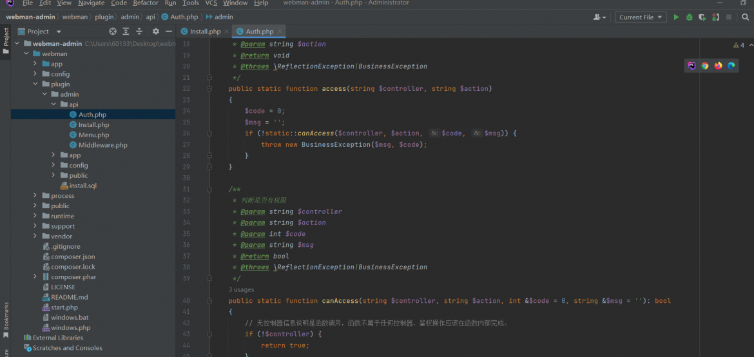Start debugging with the bug icon

click(x=689, y=17)
